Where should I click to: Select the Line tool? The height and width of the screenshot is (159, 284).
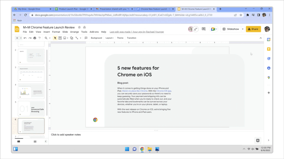coord(77,38)
